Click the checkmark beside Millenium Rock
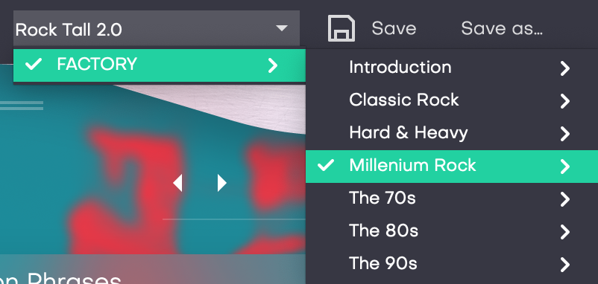Image resolution: width=598 pixels, height=284 pixels. coord(326,165)
